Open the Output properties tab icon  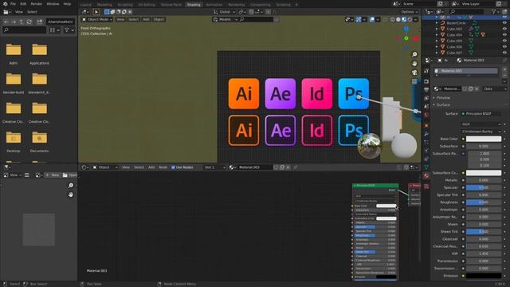pyautogui.click(x=426, y=90)
